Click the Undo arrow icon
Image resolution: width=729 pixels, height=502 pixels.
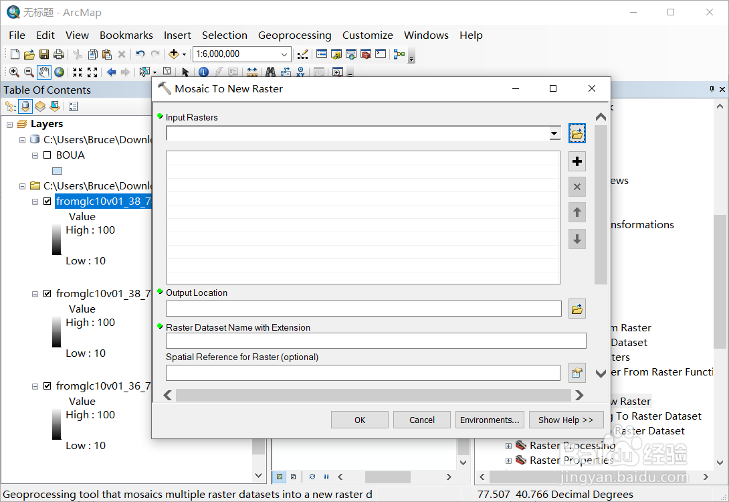pos(140,54)
